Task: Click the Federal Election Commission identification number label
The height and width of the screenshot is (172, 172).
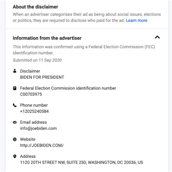Action: [x=68, y=88]
